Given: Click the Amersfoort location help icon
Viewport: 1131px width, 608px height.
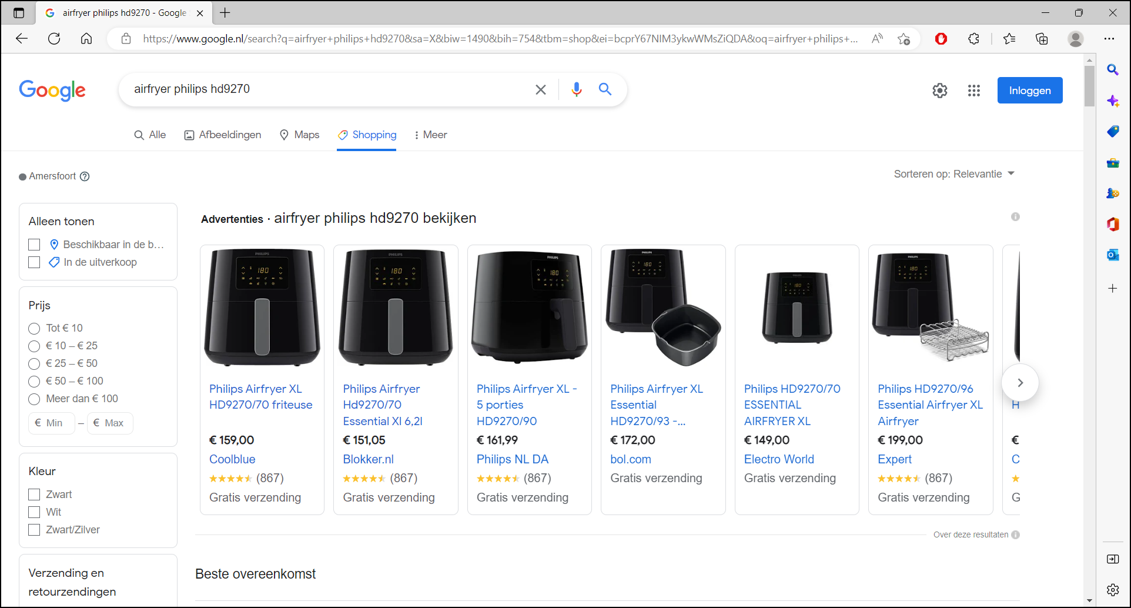Looking at the screenshot, I should click(85, 176).
